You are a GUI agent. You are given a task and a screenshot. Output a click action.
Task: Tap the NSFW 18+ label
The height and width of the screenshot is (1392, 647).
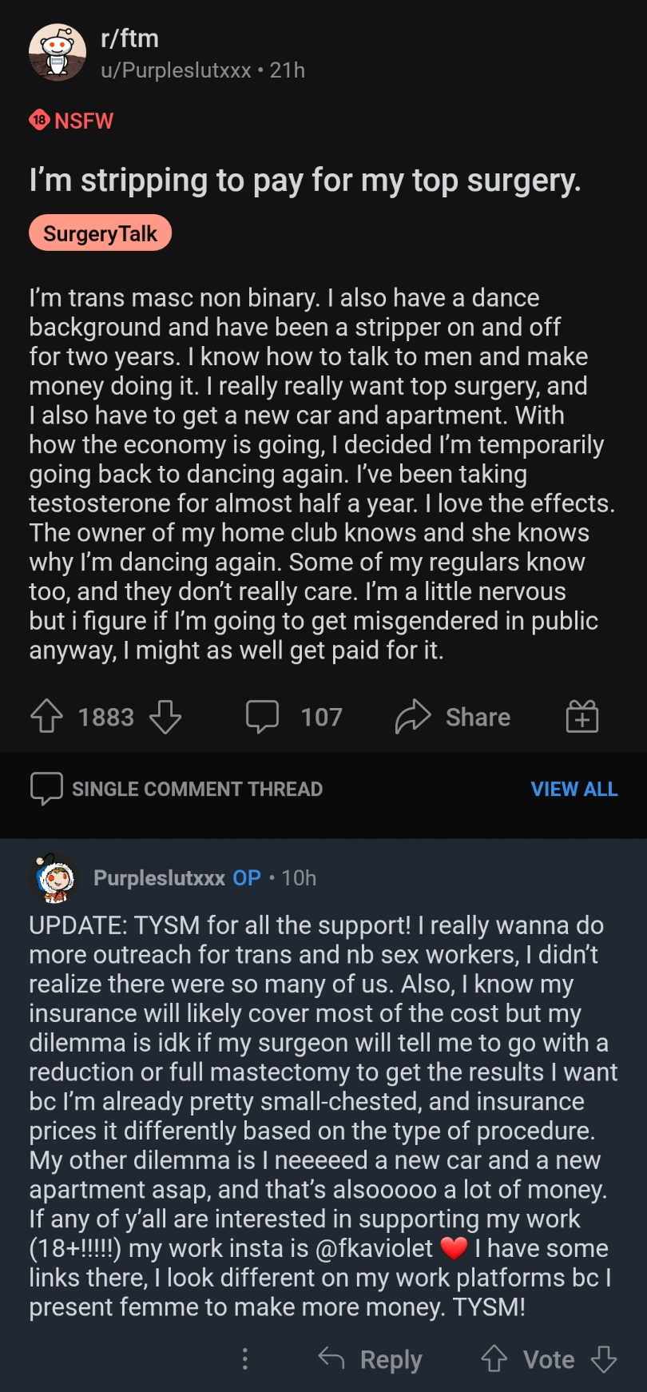[72, 121]
